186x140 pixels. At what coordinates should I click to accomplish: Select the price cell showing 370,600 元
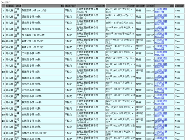tap(91, 11)
